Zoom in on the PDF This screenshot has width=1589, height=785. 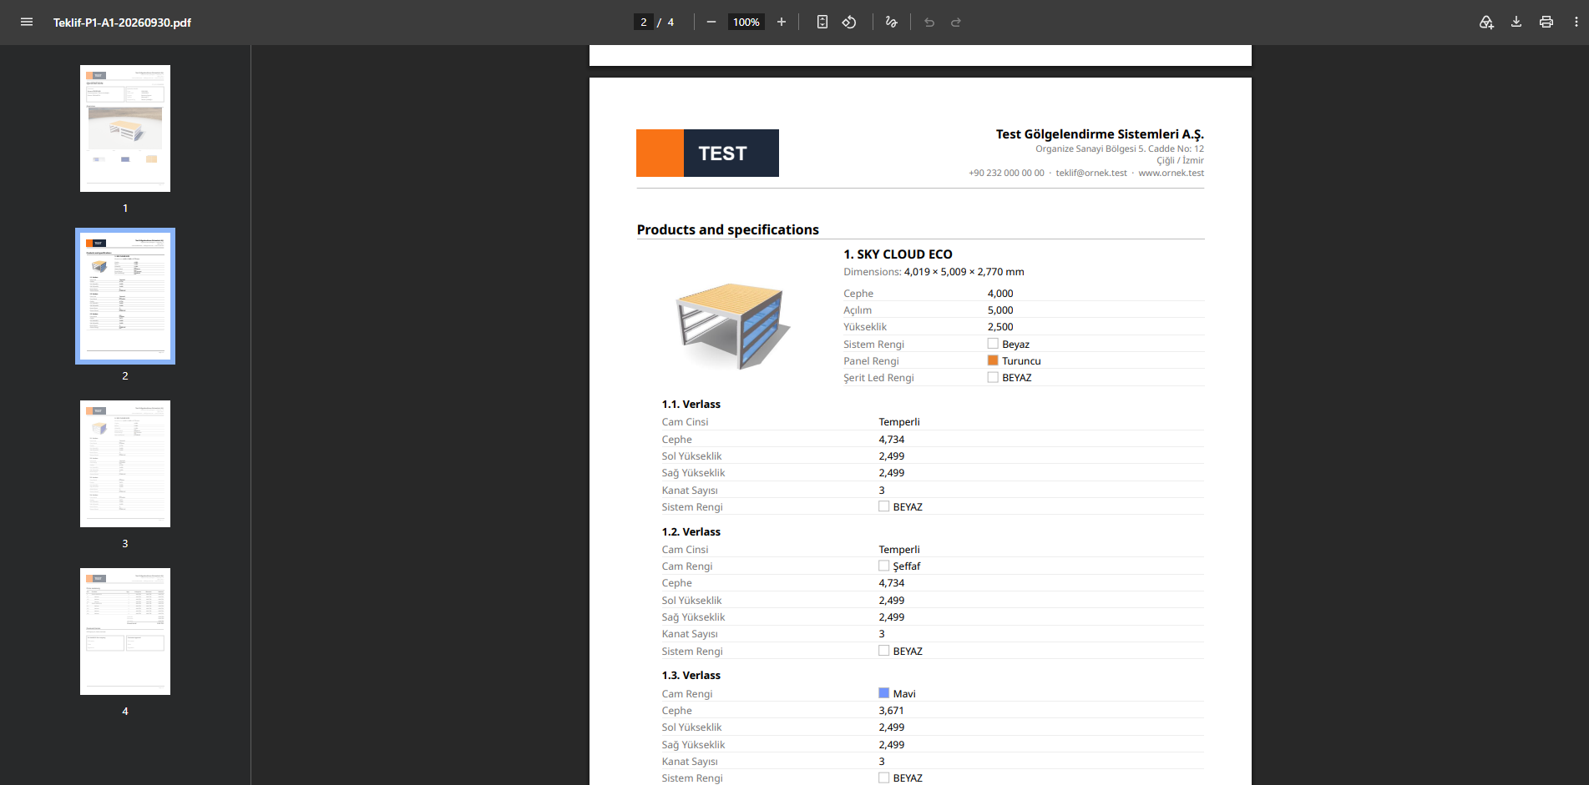pos(782,23)
